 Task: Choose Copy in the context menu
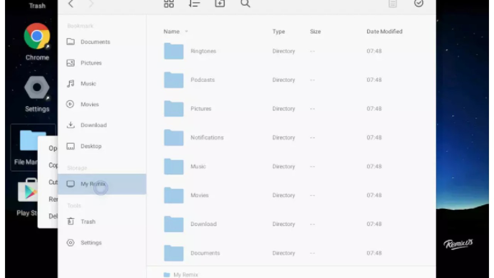pyautogui.click(x=52, y=165)
